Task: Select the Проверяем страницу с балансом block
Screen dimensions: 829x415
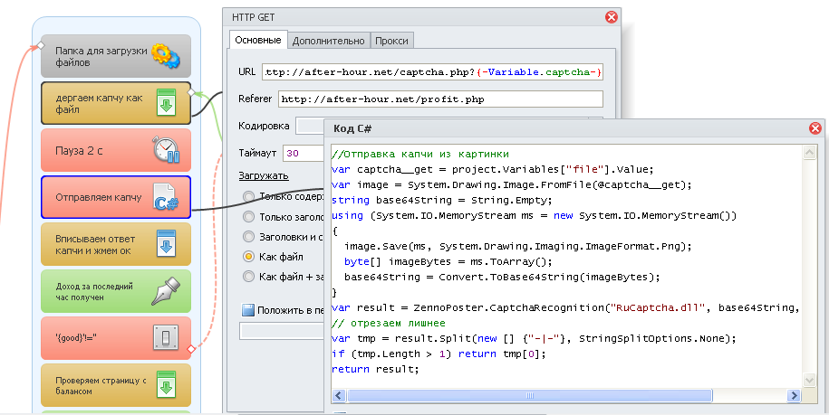Action: [x=116, y=385]
